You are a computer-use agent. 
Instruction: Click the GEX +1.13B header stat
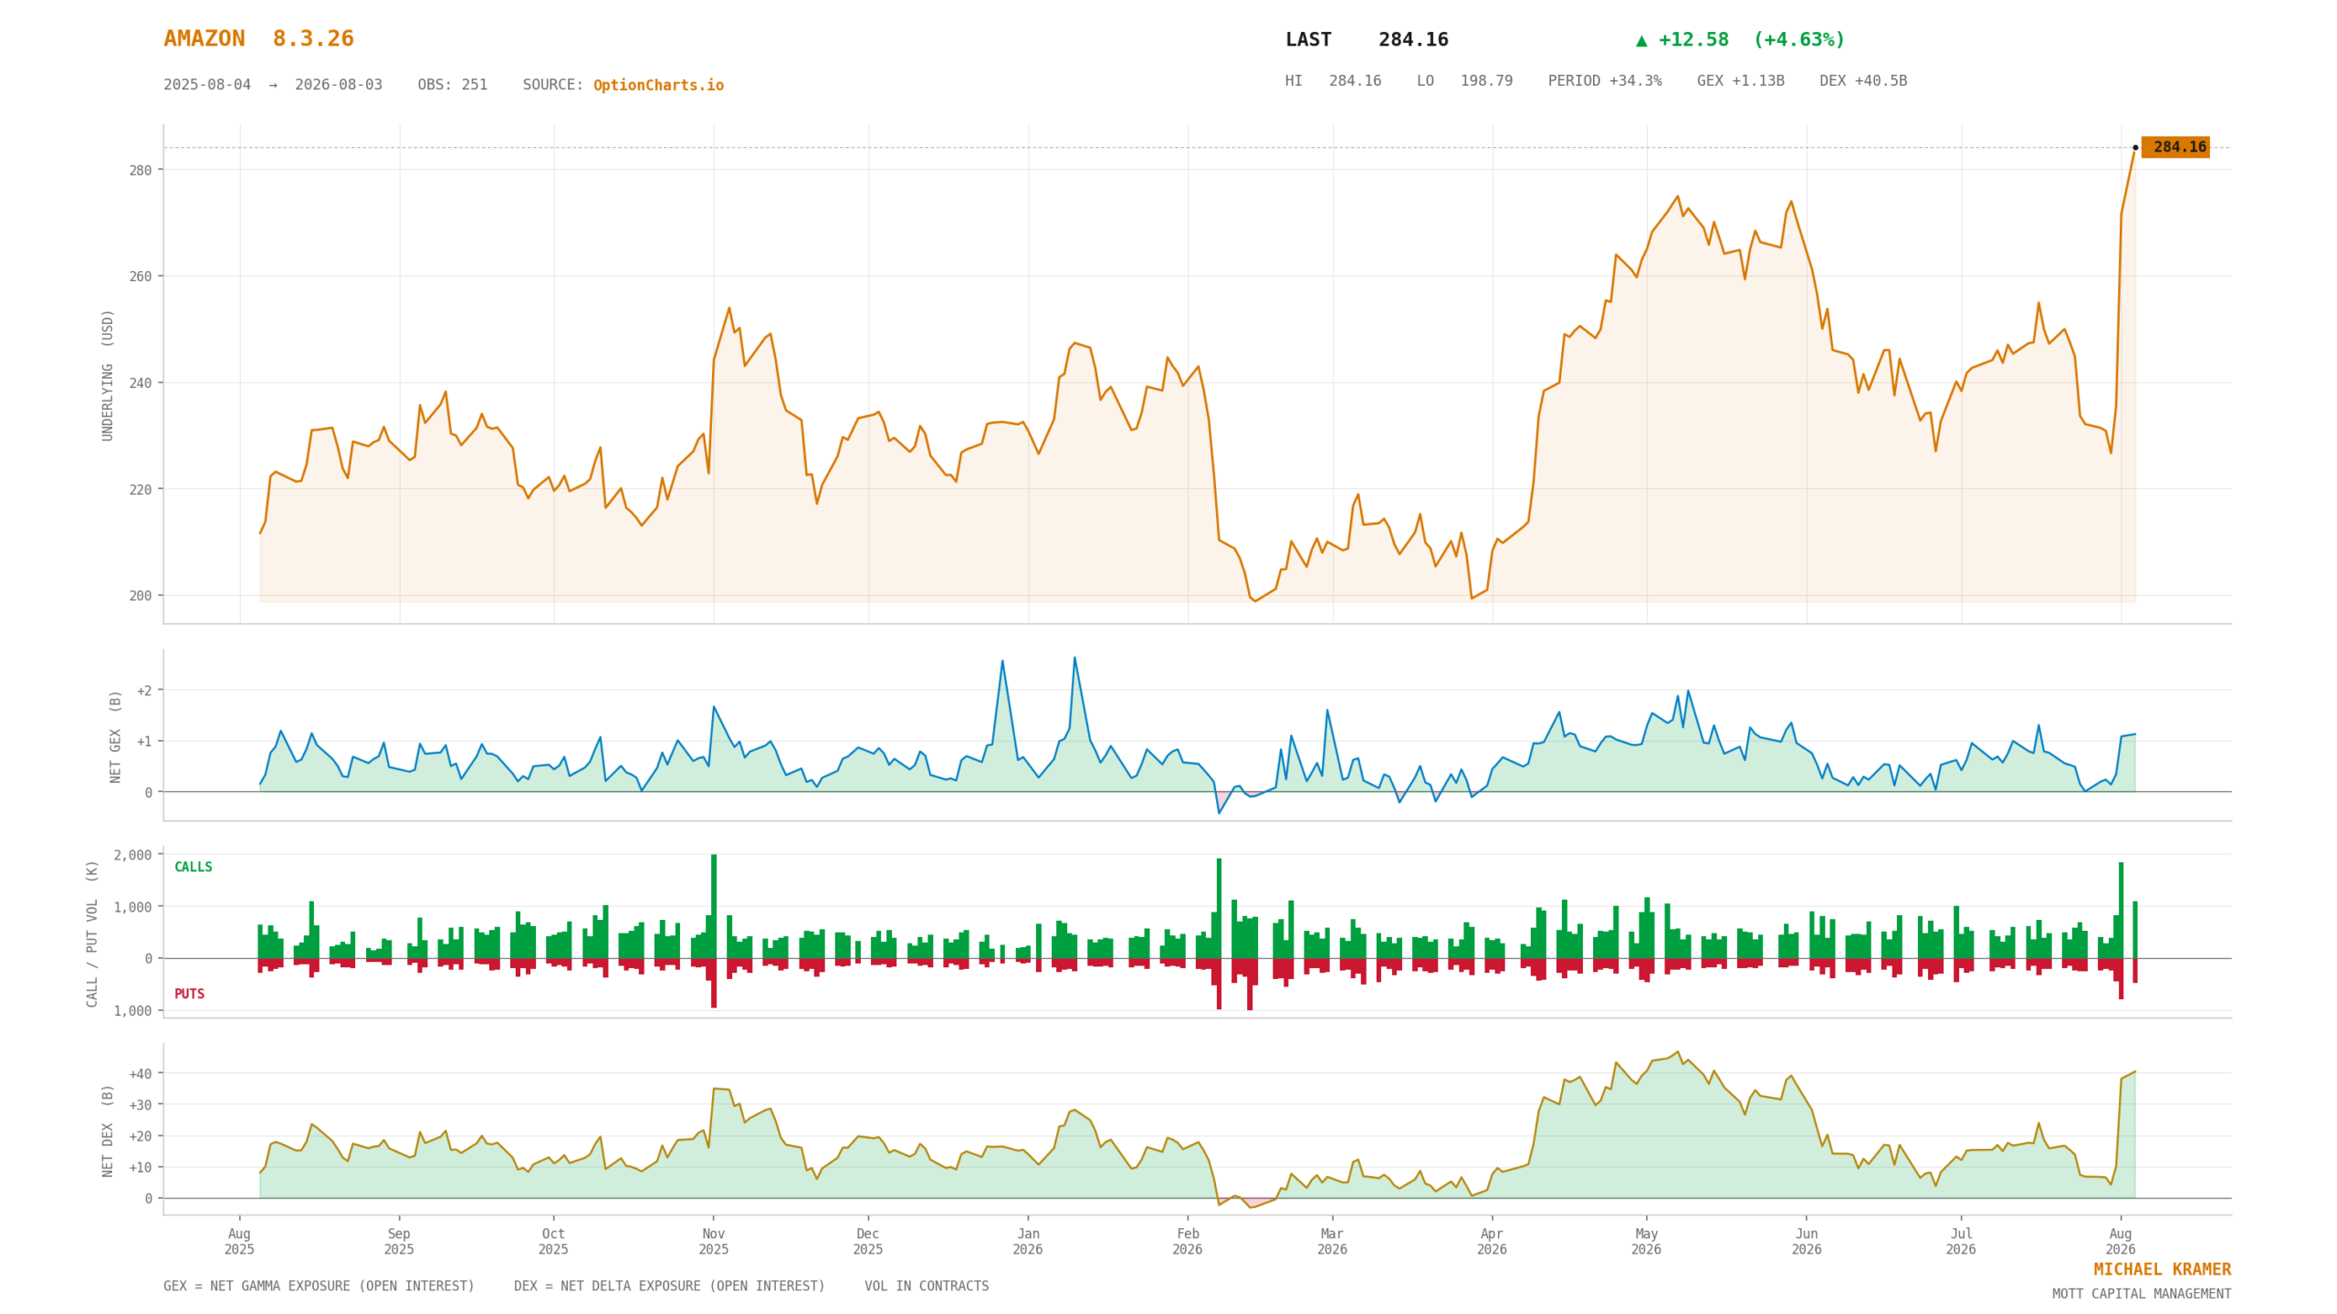click(x=1740, y=80)
